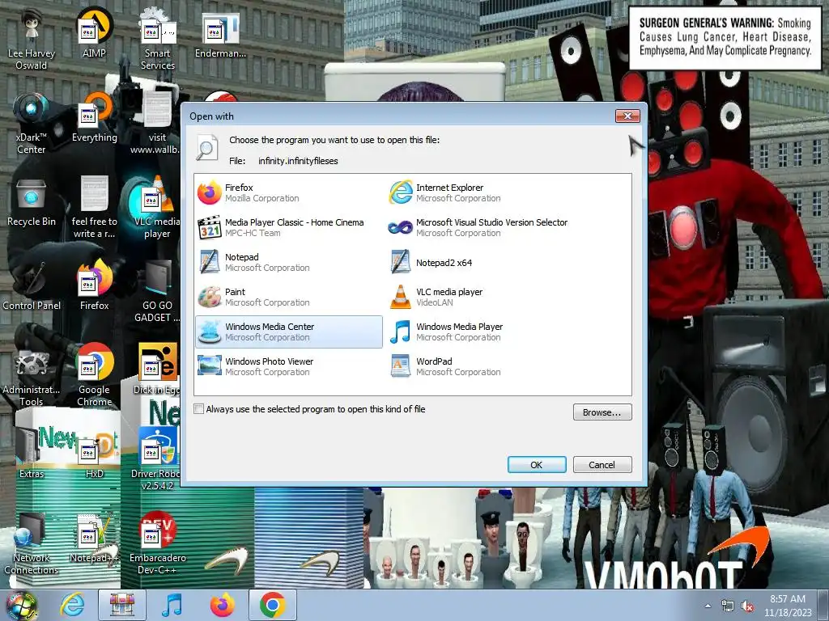
Task: Select the 'feel free to write a r...' file
Action: [94, 207]
